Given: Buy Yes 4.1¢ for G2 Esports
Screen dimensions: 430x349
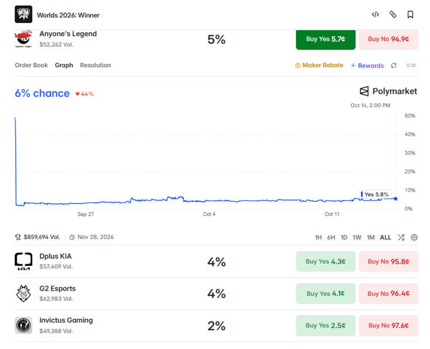Looking at the screenshot, I should (x=325, y=293).
